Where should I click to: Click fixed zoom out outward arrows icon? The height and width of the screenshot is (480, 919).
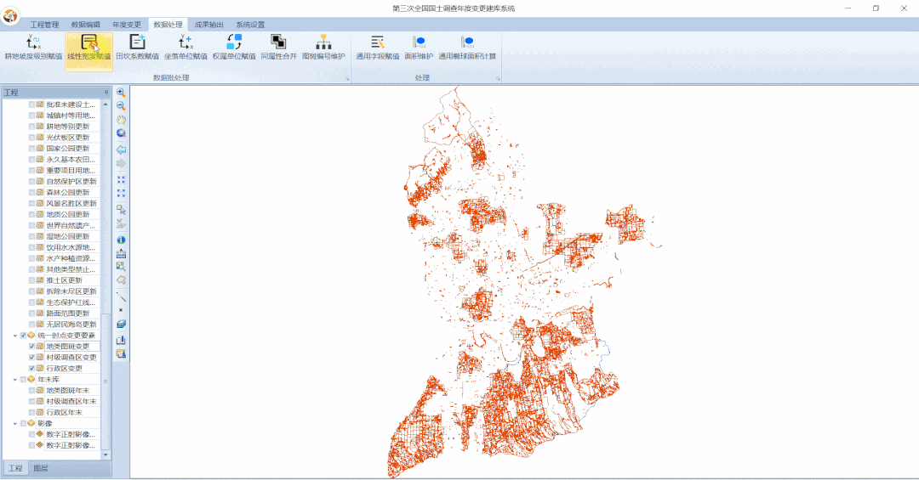tap(121, 193)
